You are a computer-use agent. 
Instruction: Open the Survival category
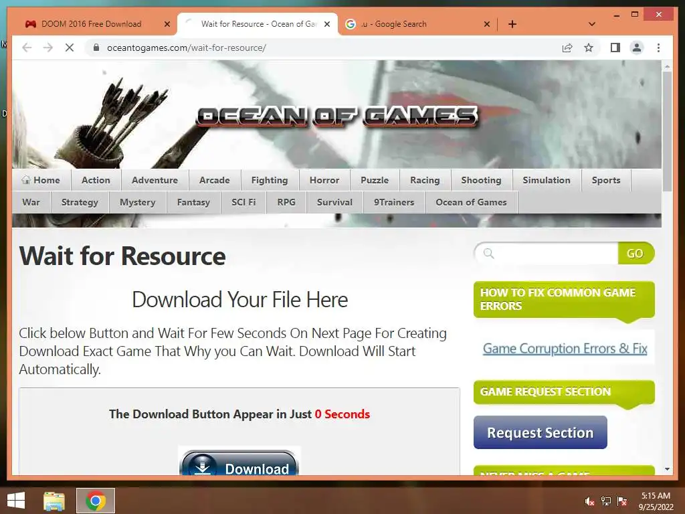click(x=334, y=202)
